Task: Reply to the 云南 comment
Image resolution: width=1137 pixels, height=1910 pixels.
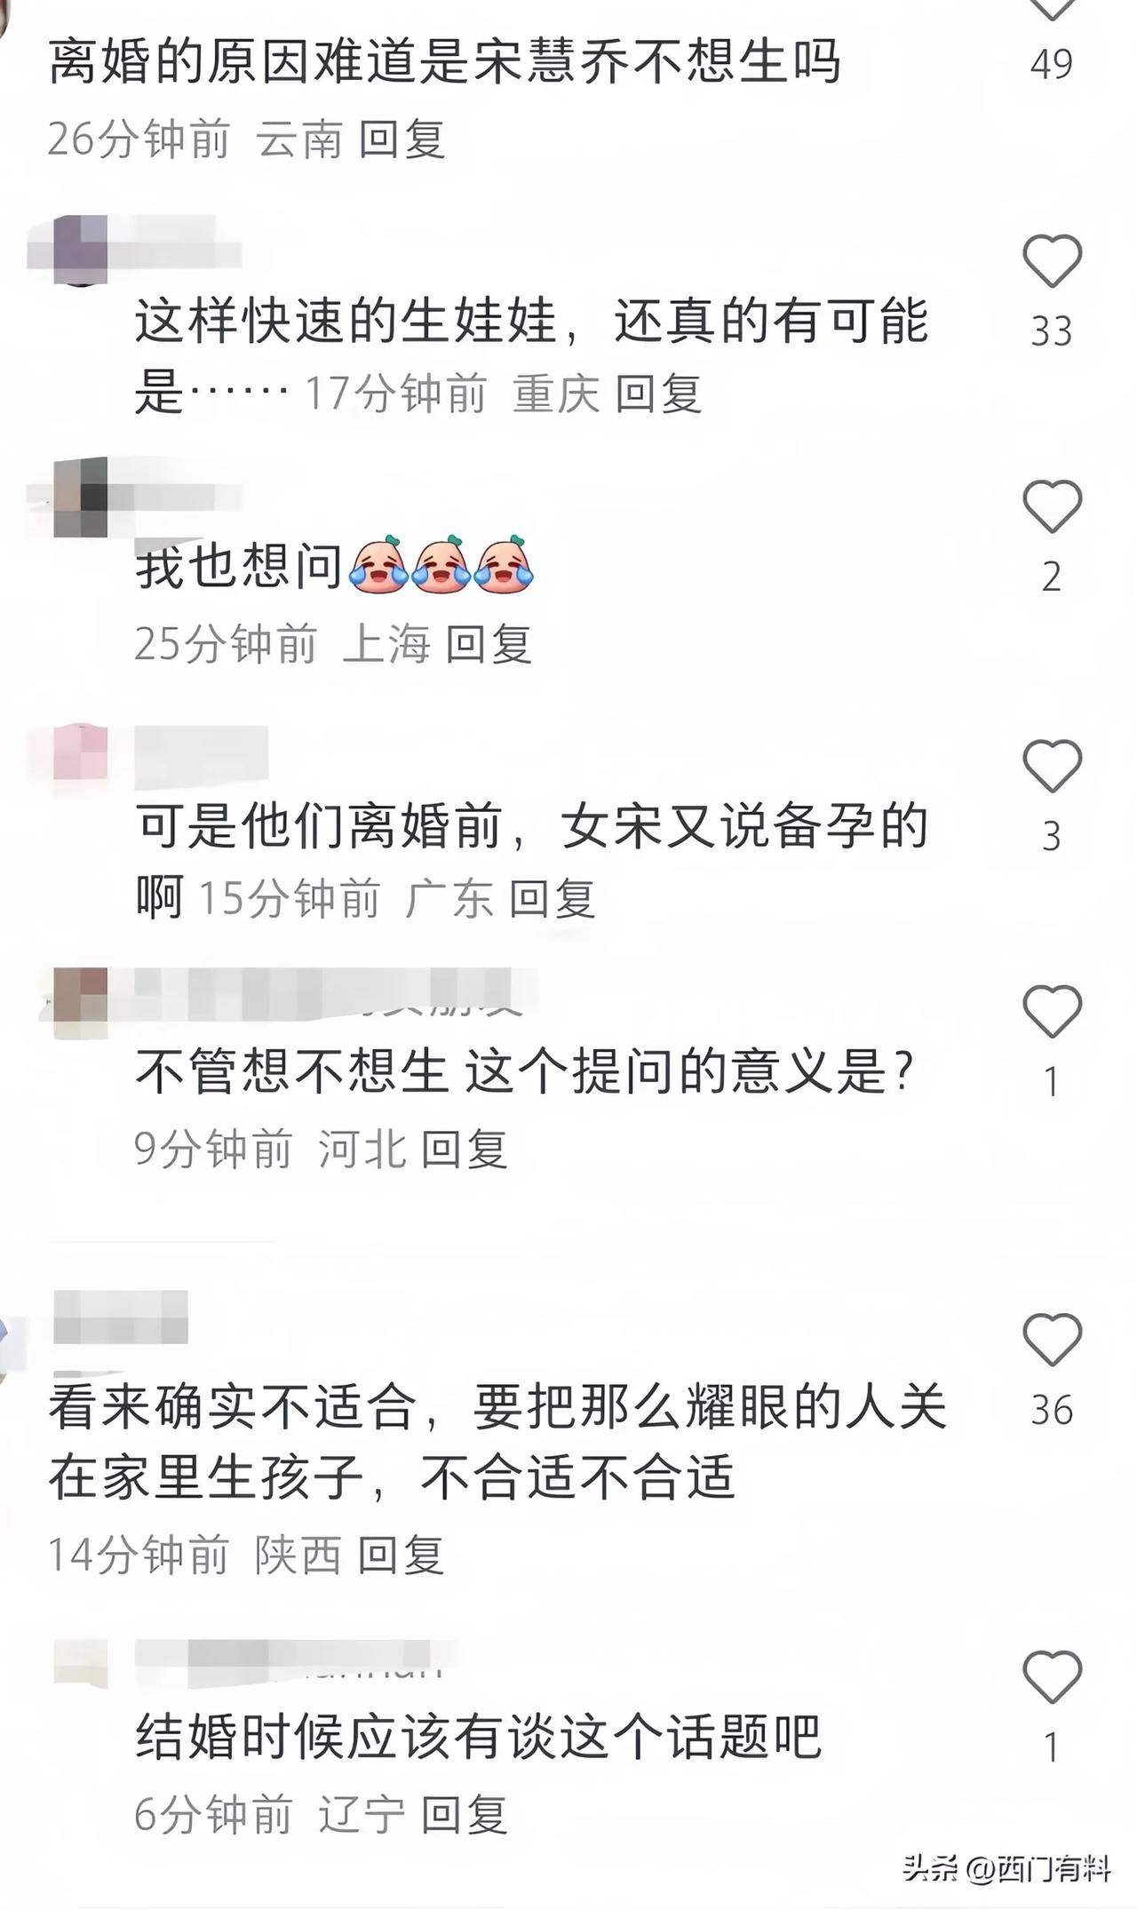Action: coord(402,139)
